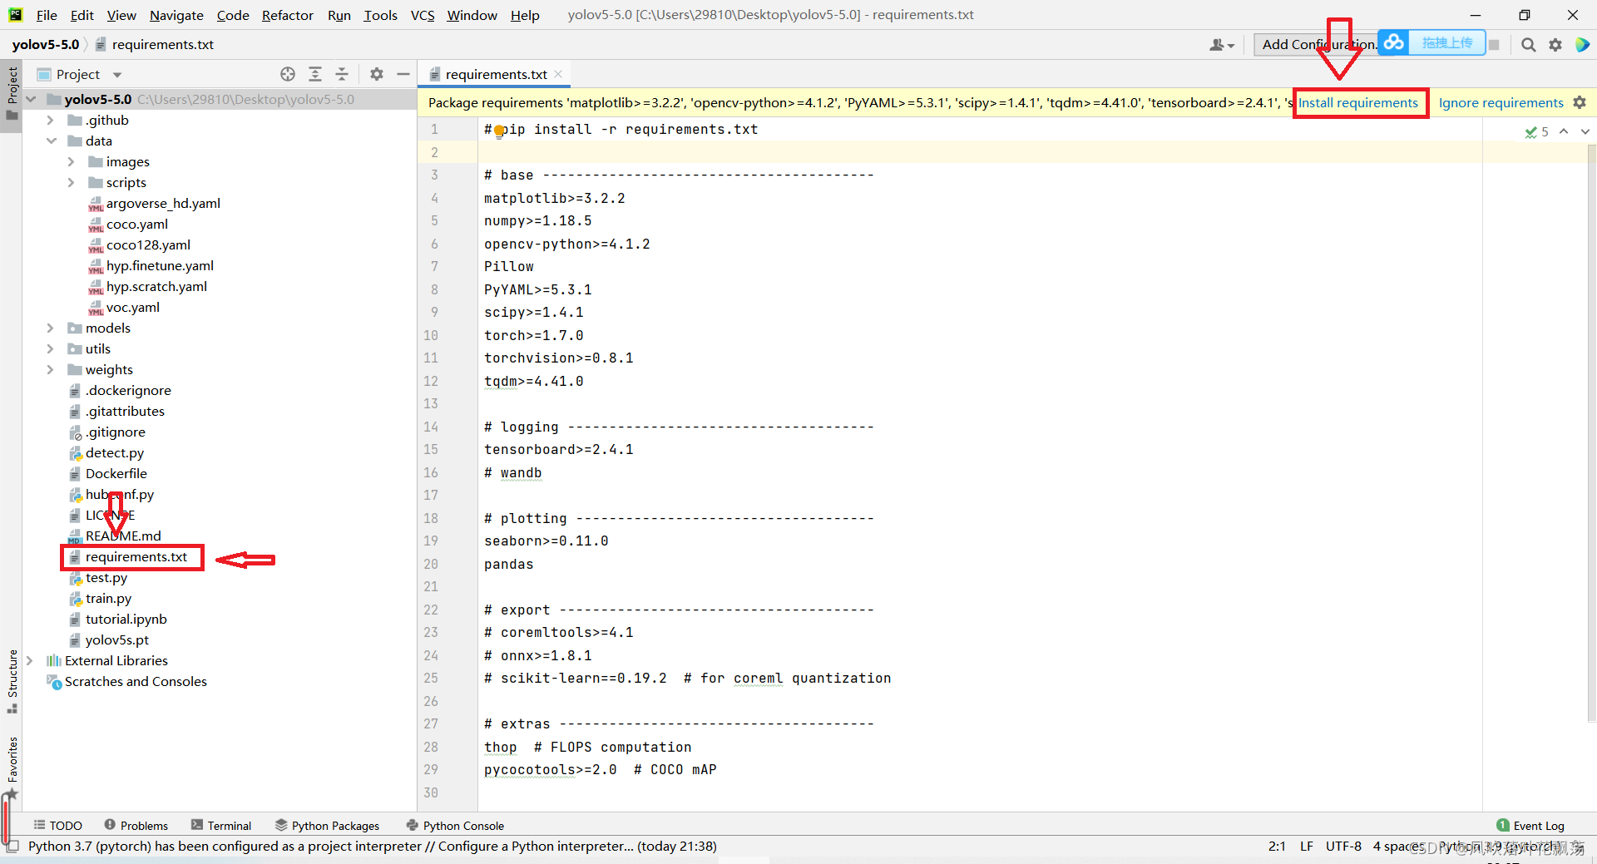
Task: Open the Tools menu
Action: 380,15
